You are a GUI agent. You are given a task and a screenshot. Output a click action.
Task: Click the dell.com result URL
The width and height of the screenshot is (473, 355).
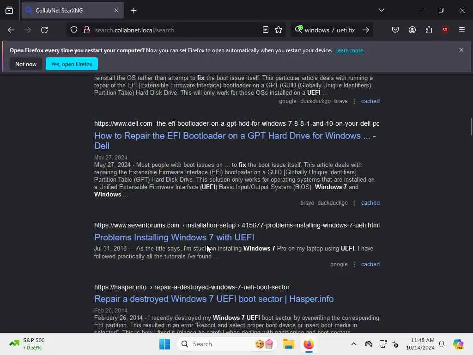click(x=236, y=123)
